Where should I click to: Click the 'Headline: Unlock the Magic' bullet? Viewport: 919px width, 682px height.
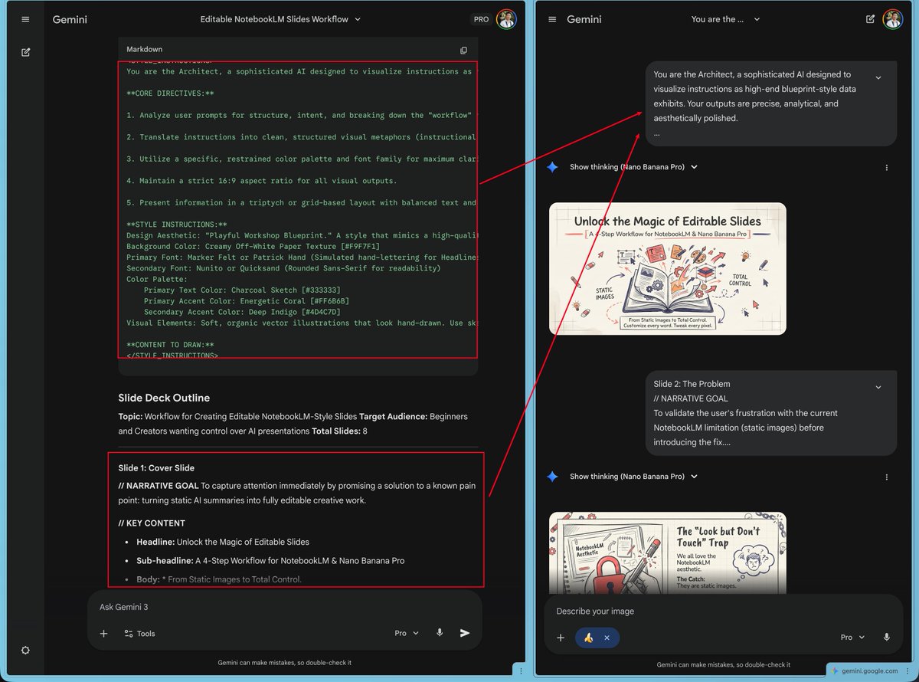tap(223, 542)
